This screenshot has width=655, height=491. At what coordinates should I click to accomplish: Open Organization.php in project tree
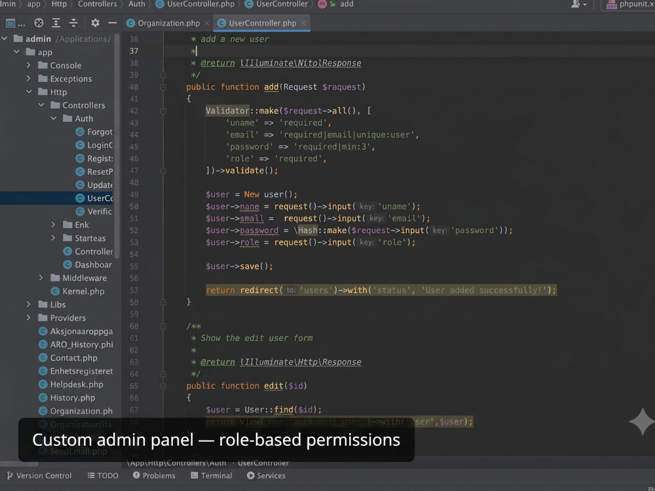click(75, 411)
